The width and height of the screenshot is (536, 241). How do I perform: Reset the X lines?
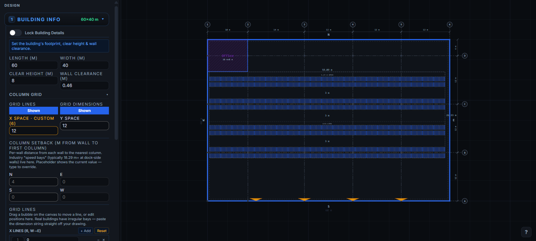(x=102, y=231)
